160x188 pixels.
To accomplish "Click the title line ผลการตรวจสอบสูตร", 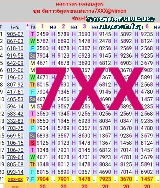I will (79, 4).
